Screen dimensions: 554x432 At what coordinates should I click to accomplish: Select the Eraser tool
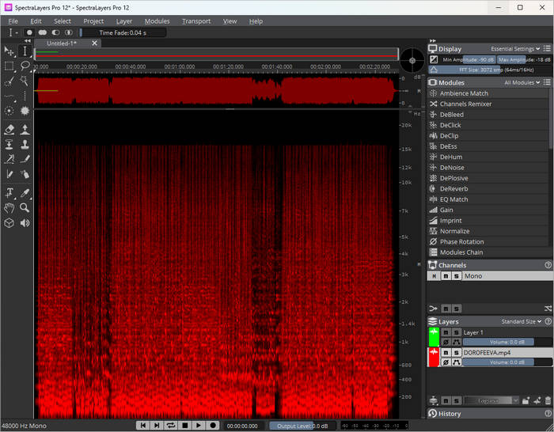pyautogui.click(x=9, y=129)
